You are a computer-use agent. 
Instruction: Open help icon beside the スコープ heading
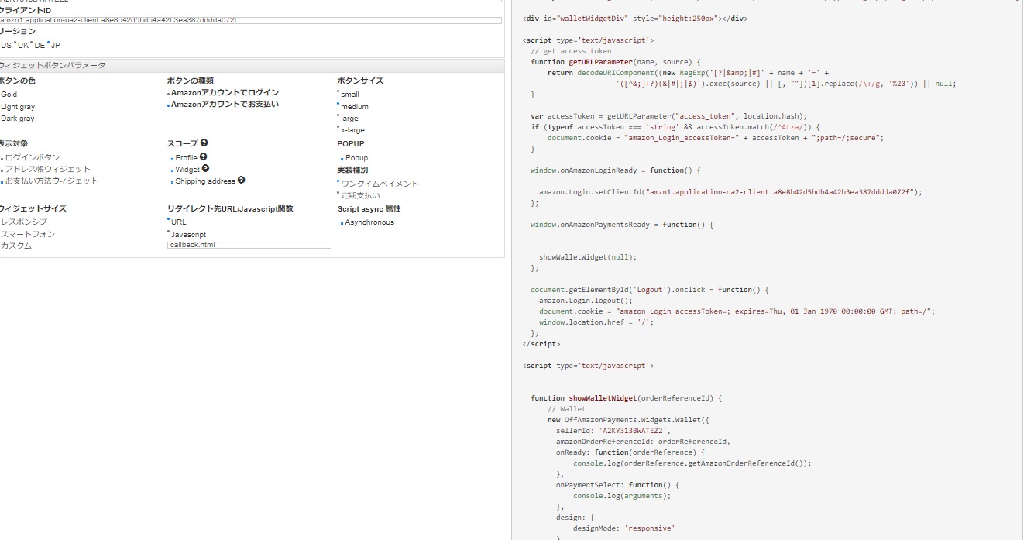(204, 143)
